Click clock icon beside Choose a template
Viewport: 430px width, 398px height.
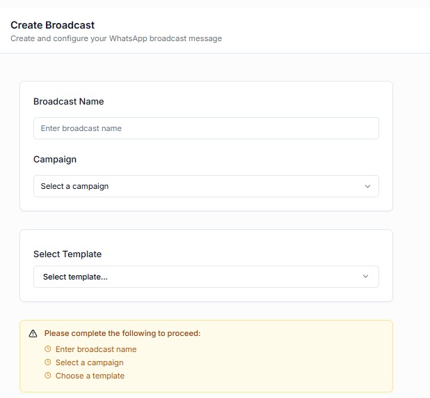point(48,376)
